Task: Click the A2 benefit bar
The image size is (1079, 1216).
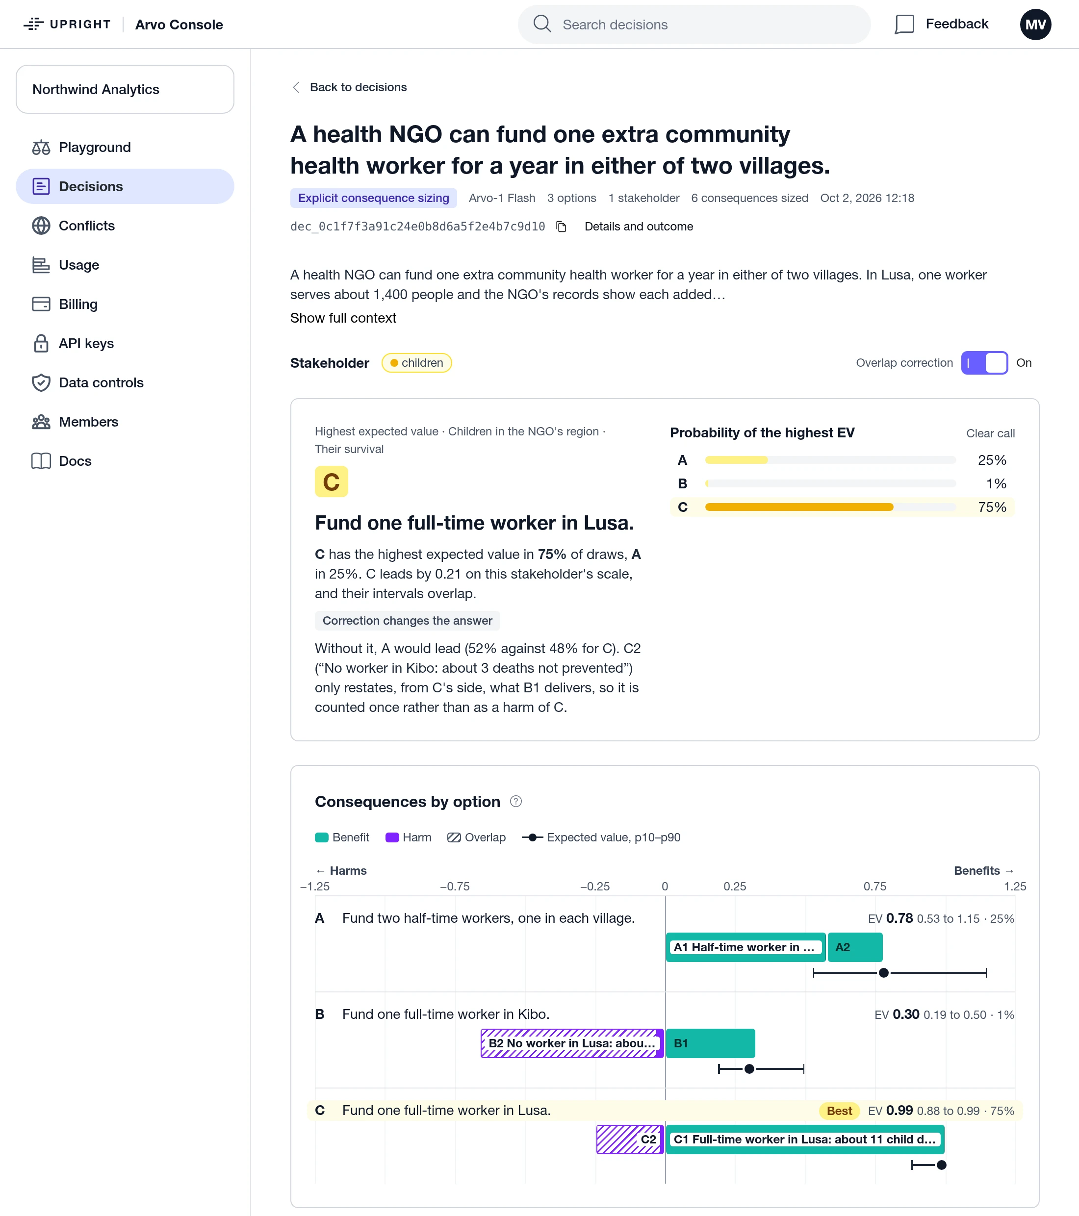Action: click(x=855, y=947)
